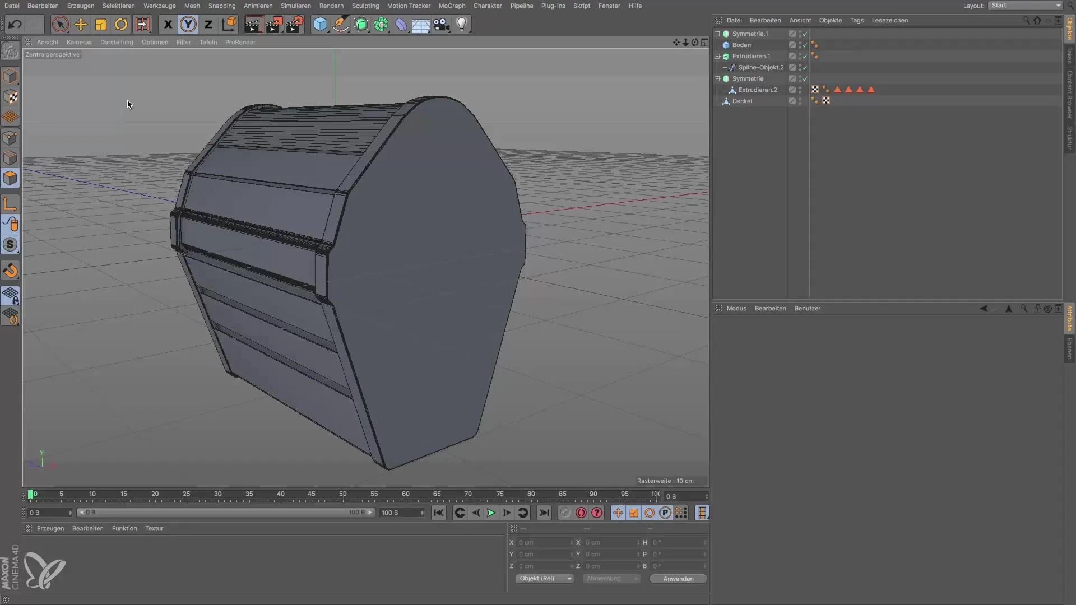Jump to start of animation
Viewport: 1076px width, 605px height.
[439, 513]
